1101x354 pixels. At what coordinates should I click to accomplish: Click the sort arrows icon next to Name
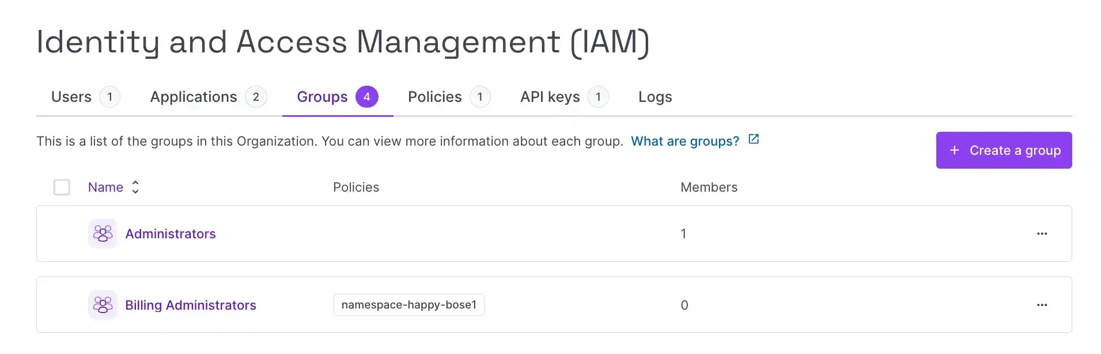(x=135, y=187)
